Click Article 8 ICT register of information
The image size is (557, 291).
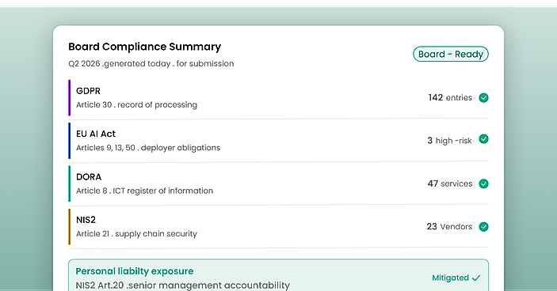pyautogui.click(x=144, y=191)
